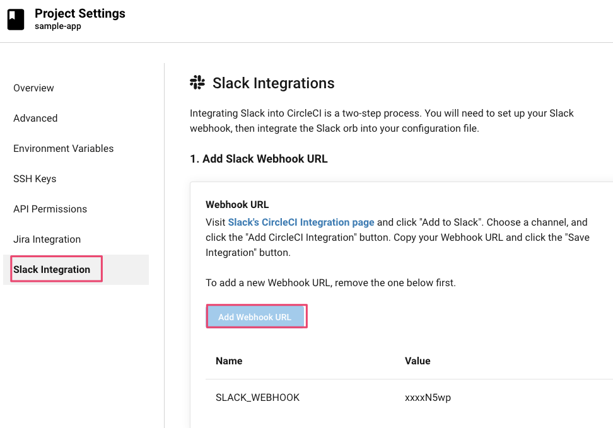The height and width of the screenshot is (428, 613).
Task: Click the Slack logo icon
Action: (197, 83)
